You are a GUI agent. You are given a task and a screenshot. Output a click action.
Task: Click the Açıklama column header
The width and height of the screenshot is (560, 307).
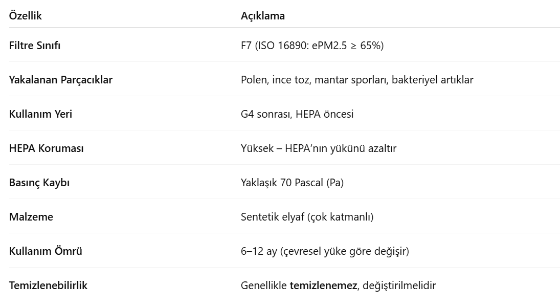point(262,16)
